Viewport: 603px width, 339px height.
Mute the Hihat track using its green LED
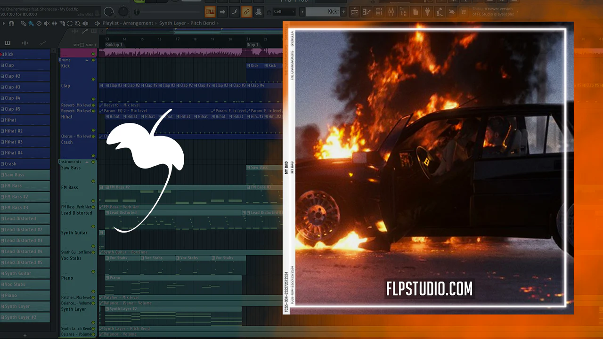[x=93, y=130]
